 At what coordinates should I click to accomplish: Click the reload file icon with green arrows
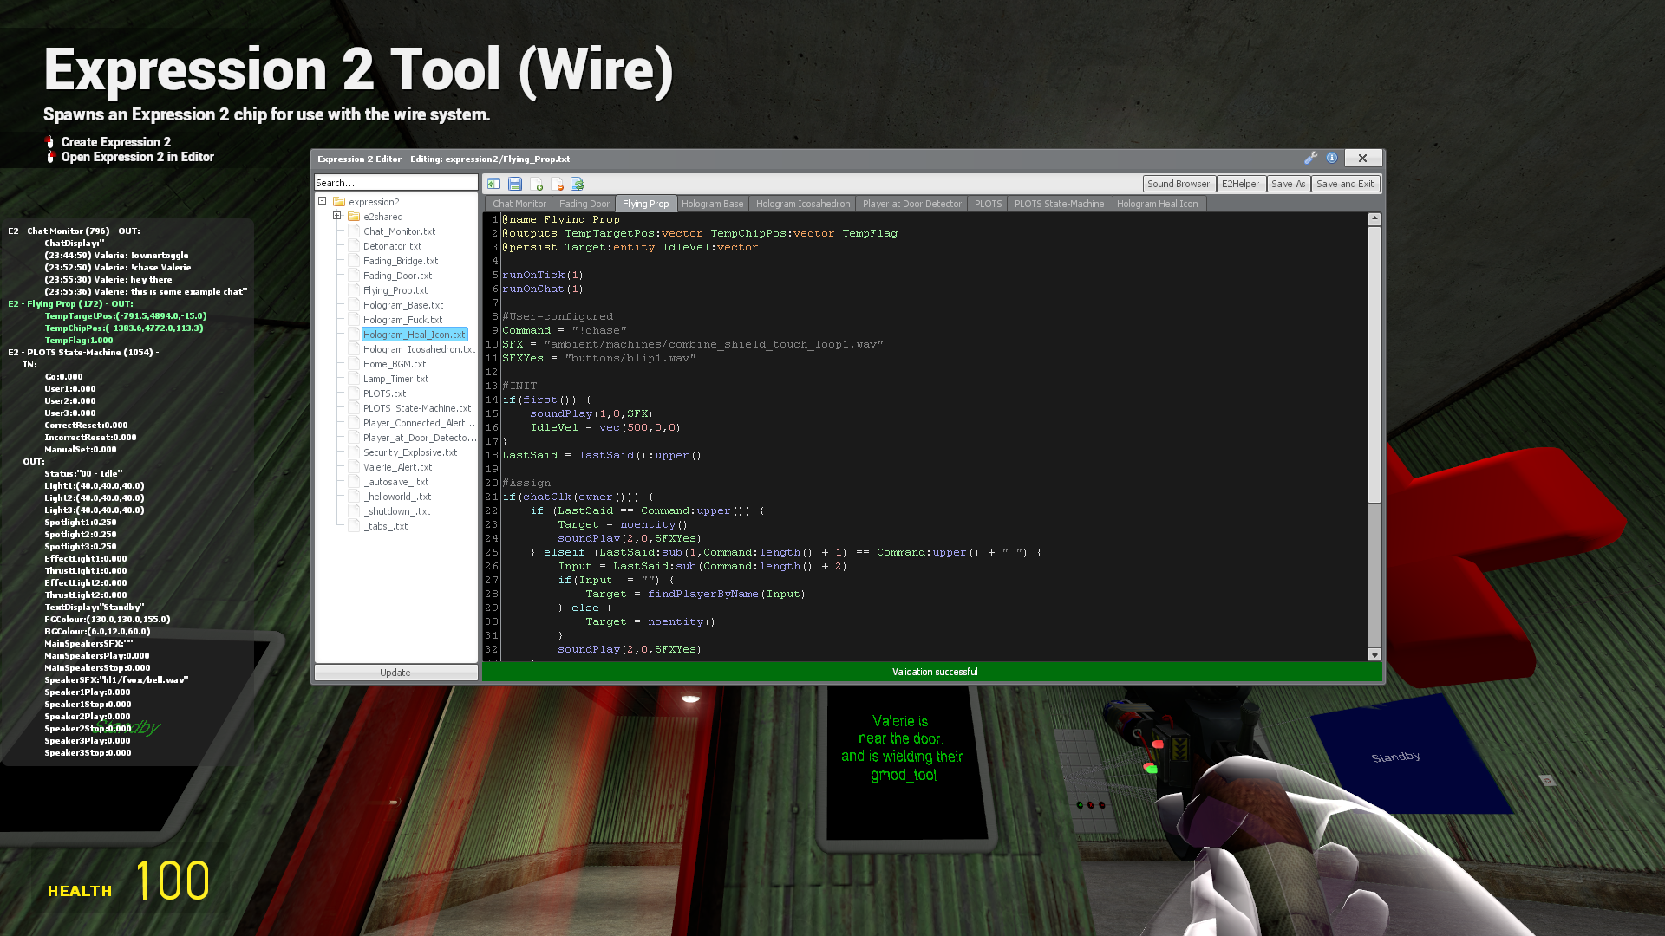coord(578,184)
